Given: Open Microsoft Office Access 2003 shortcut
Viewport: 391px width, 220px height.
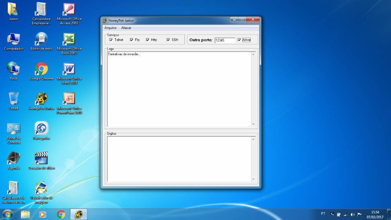Looking at the screenshot, I should click(x=69, y=10).
